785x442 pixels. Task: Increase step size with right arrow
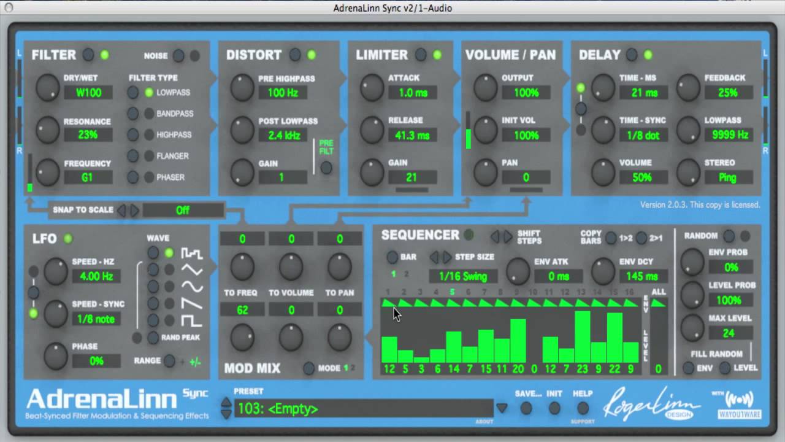point(446,257)
